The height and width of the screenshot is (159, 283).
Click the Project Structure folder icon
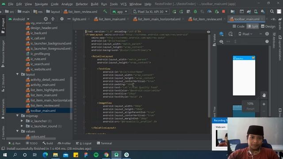pos(233,12)
